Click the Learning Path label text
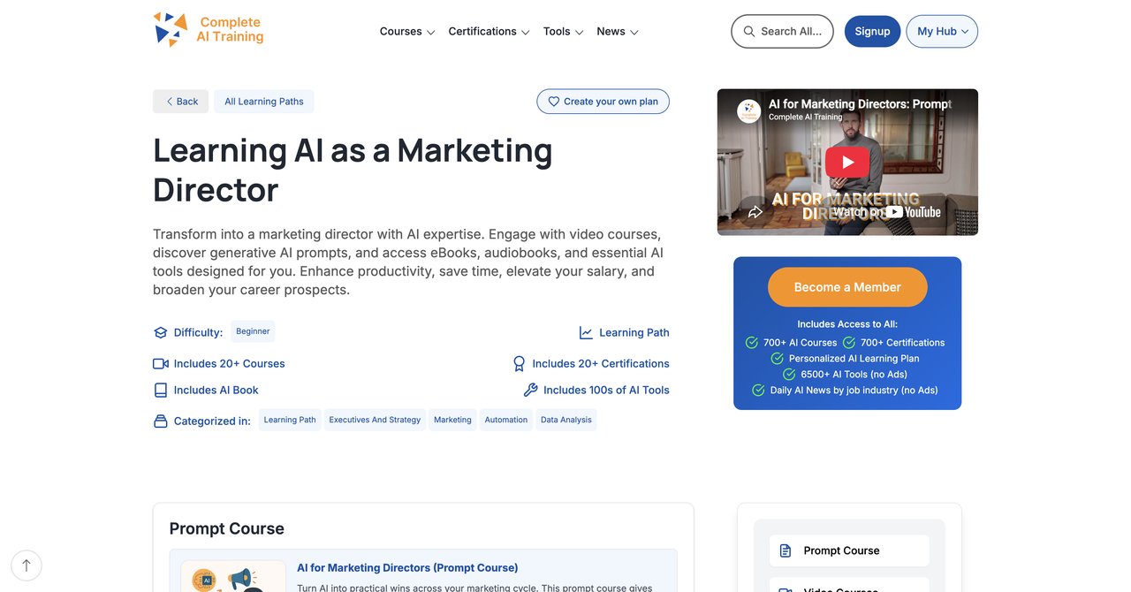 point(634,333)
